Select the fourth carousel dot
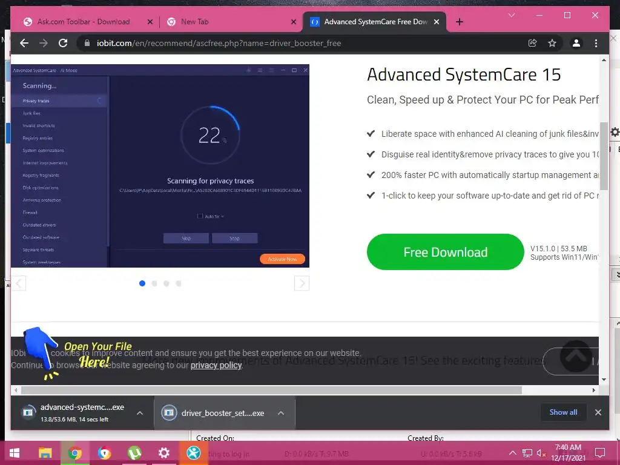 (x=179, y=283)
